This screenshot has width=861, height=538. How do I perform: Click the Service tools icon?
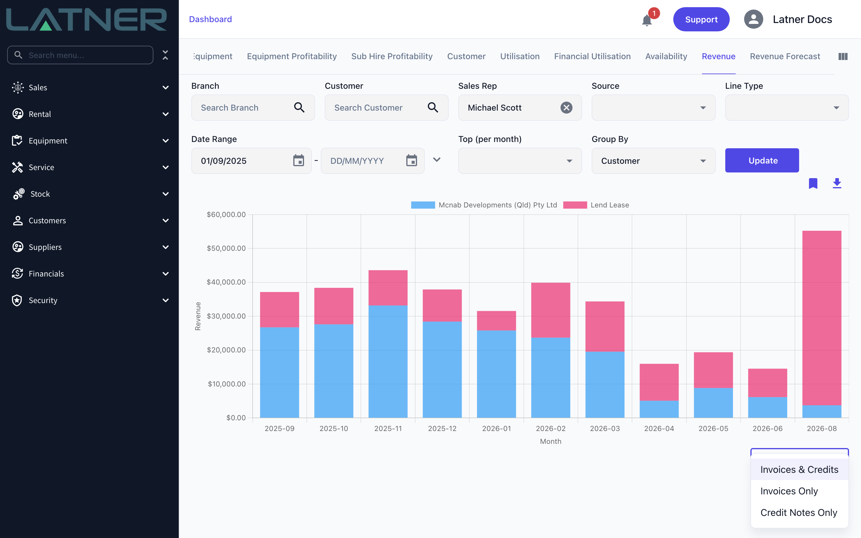tap(17, 167)
